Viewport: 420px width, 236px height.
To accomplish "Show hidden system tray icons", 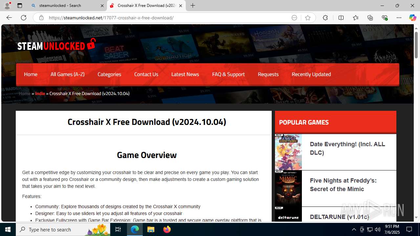I will pos(354,229).
